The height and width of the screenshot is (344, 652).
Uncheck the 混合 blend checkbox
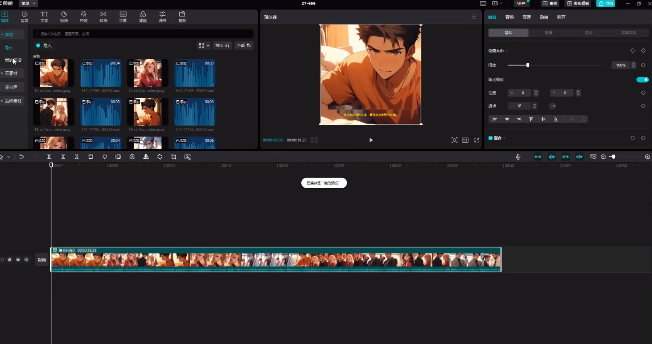pos(491,138)
